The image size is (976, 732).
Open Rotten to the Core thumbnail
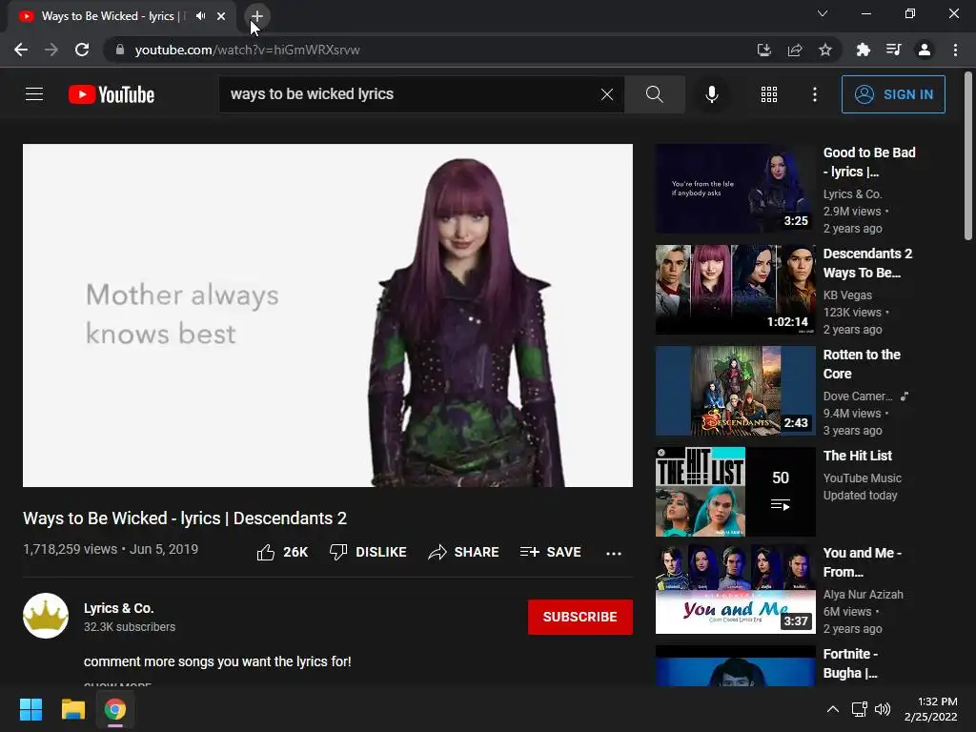coord(735,391)
